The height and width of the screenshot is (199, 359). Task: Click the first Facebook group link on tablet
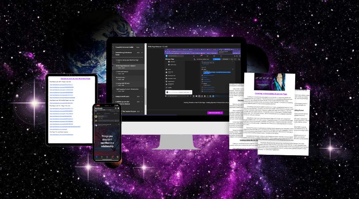61,84
